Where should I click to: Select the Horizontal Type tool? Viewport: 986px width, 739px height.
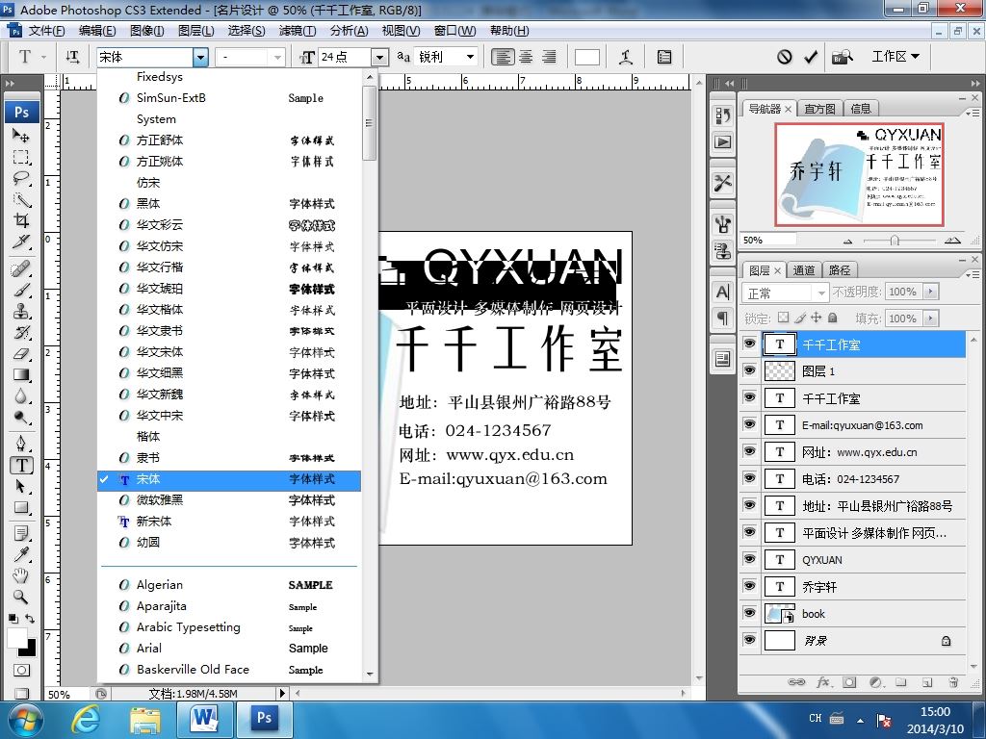point(21,465)
